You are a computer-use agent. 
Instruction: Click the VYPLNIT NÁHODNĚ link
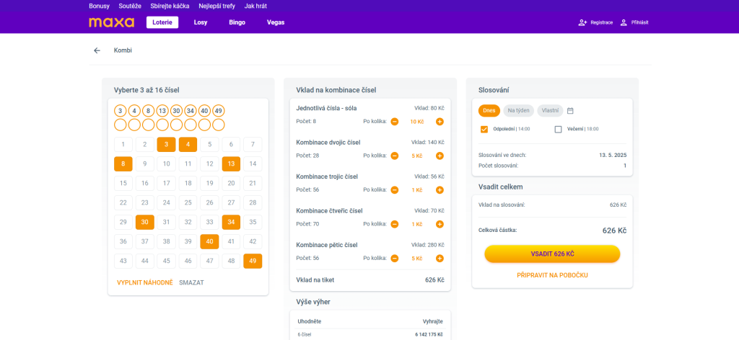click(144, 282)
